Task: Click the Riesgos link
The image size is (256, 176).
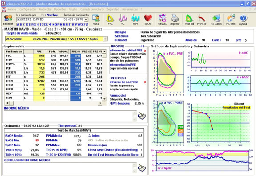Action: pos(121,32)
